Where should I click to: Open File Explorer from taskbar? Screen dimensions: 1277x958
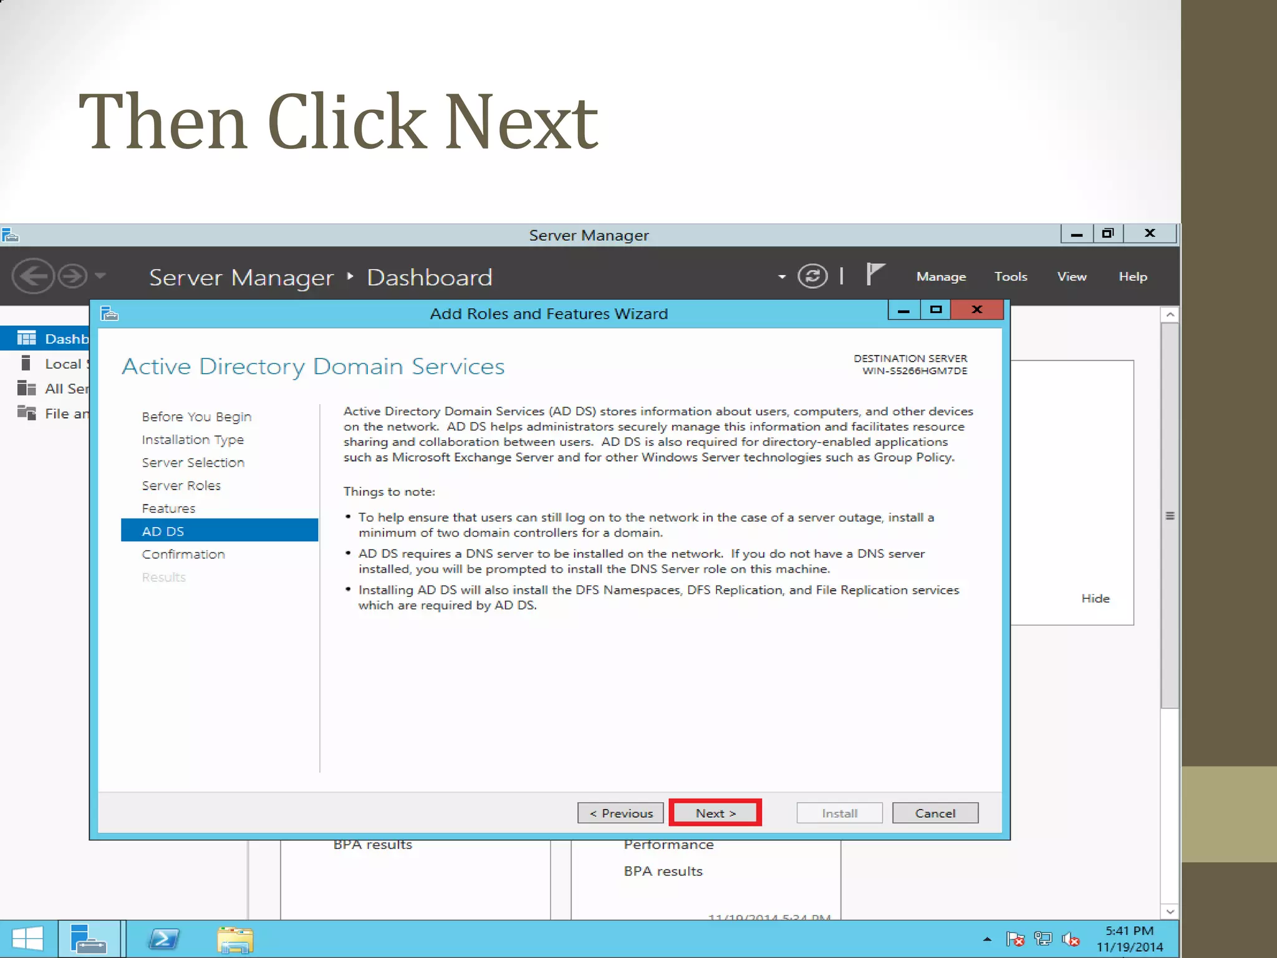[235, 939]
